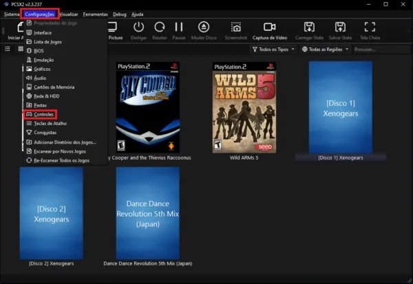Take a Screenshot via toolbar icon
Image resolution: width=413 pixels, height=284 pixels.
[x=235, y=27]
